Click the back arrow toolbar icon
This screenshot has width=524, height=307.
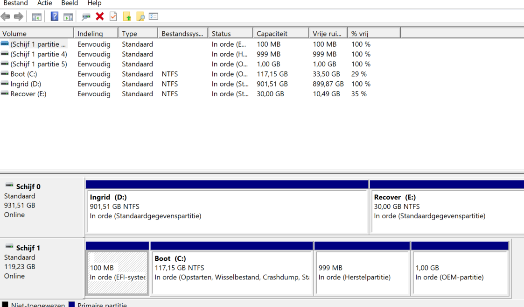tap(6, 17)
